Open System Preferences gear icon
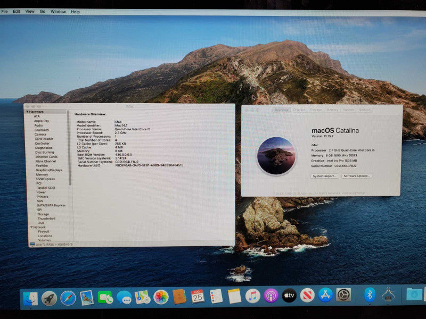 tap(343, 295)
